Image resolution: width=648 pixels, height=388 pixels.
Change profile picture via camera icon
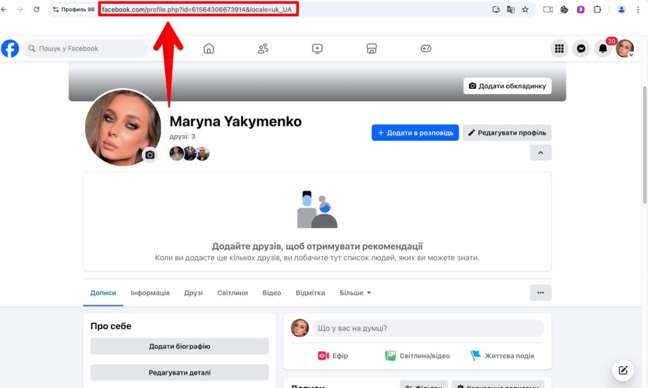point(150,154)
